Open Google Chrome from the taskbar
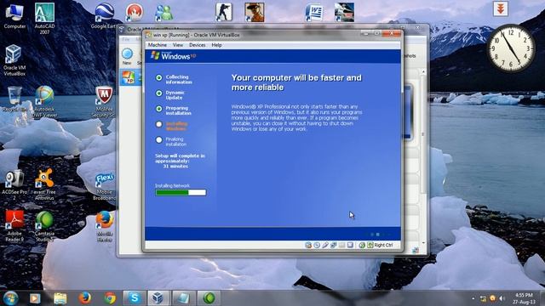Screen dimensions: 545x306 click(110, 298)
